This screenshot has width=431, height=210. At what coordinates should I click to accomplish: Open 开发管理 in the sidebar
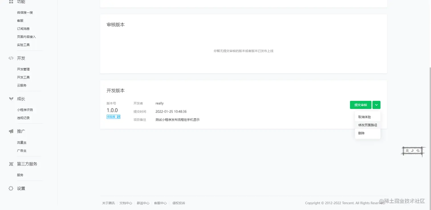23,69
